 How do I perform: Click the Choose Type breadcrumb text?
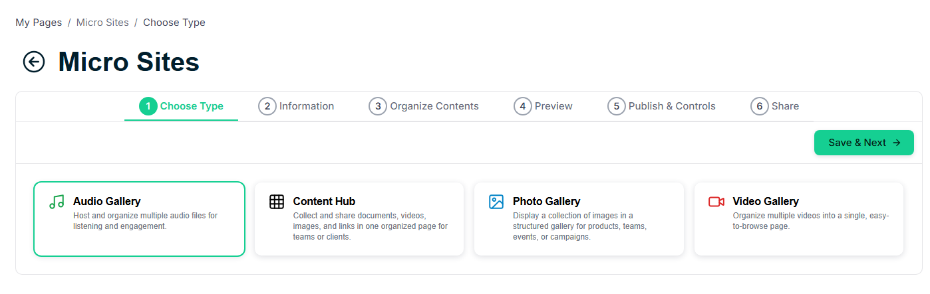[174, 23]
